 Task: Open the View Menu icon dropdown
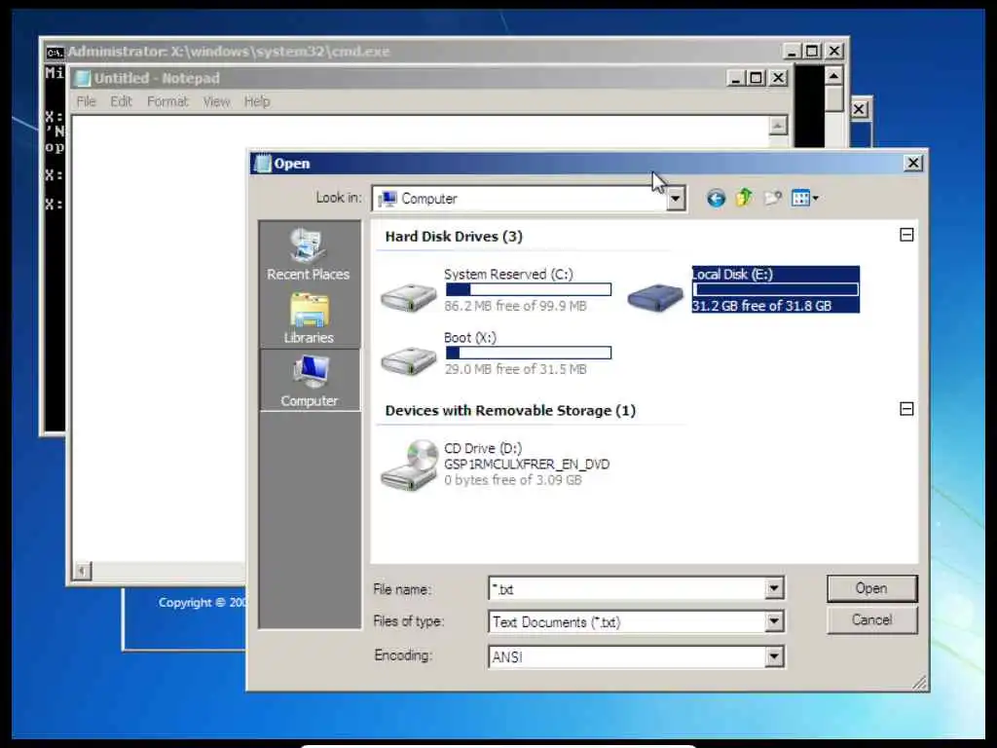coord(805,198)
